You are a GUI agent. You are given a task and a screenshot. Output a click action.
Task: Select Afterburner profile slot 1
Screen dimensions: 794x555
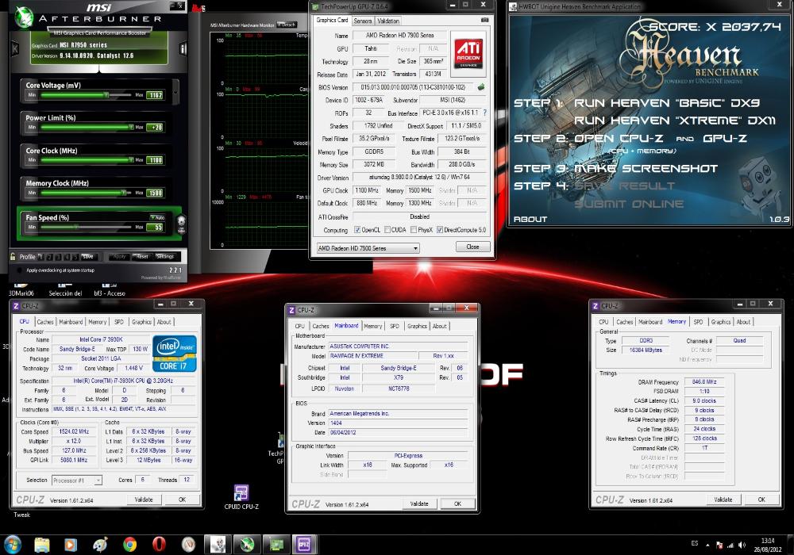(x=41, y=257)
